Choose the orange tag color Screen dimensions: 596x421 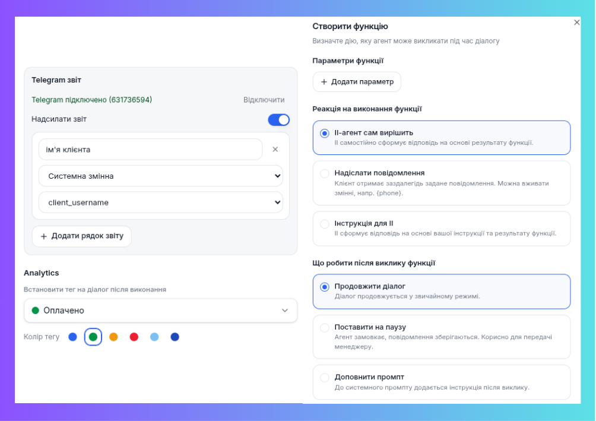click(113, 337)
